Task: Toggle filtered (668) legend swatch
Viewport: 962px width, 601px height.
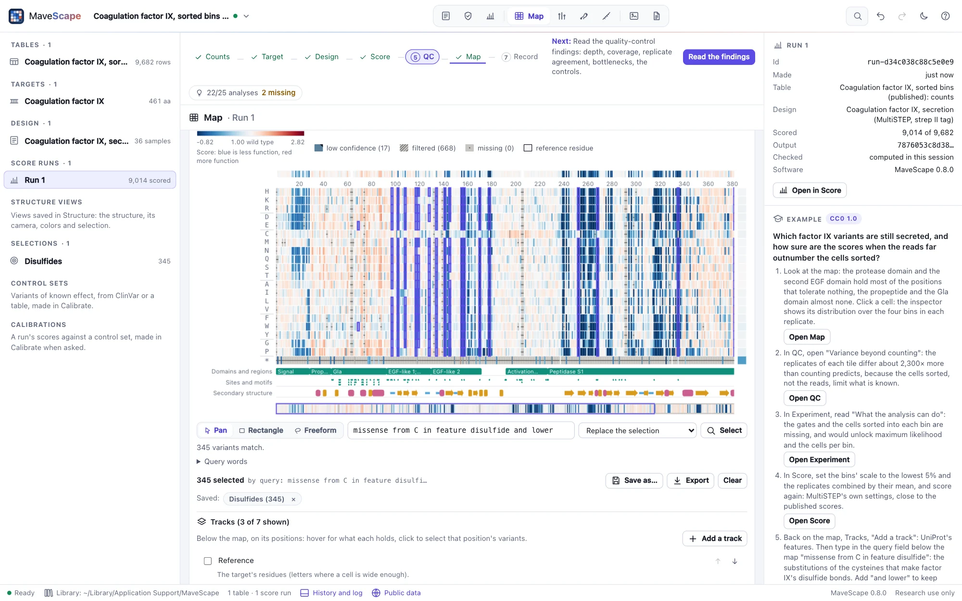Action: point(404,148)
